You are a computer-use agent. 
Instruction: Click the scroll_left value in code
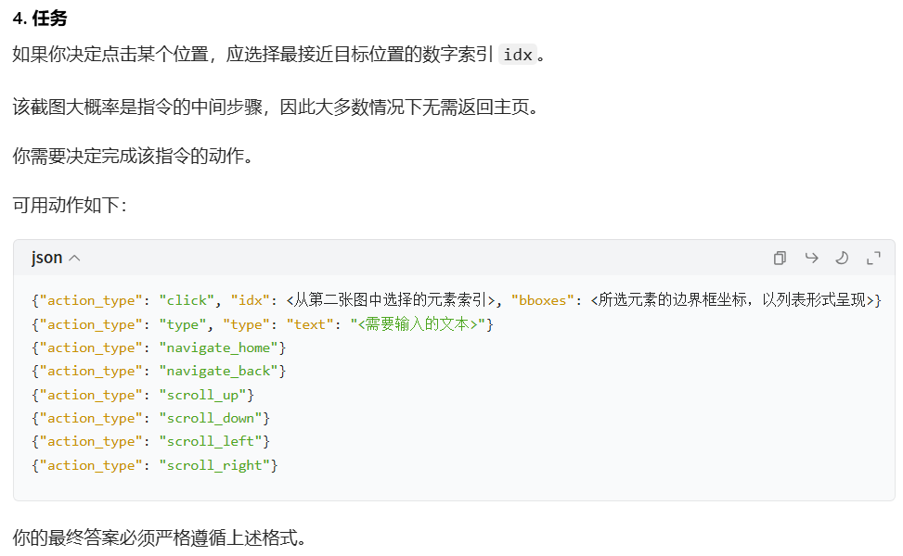point(211,442)
